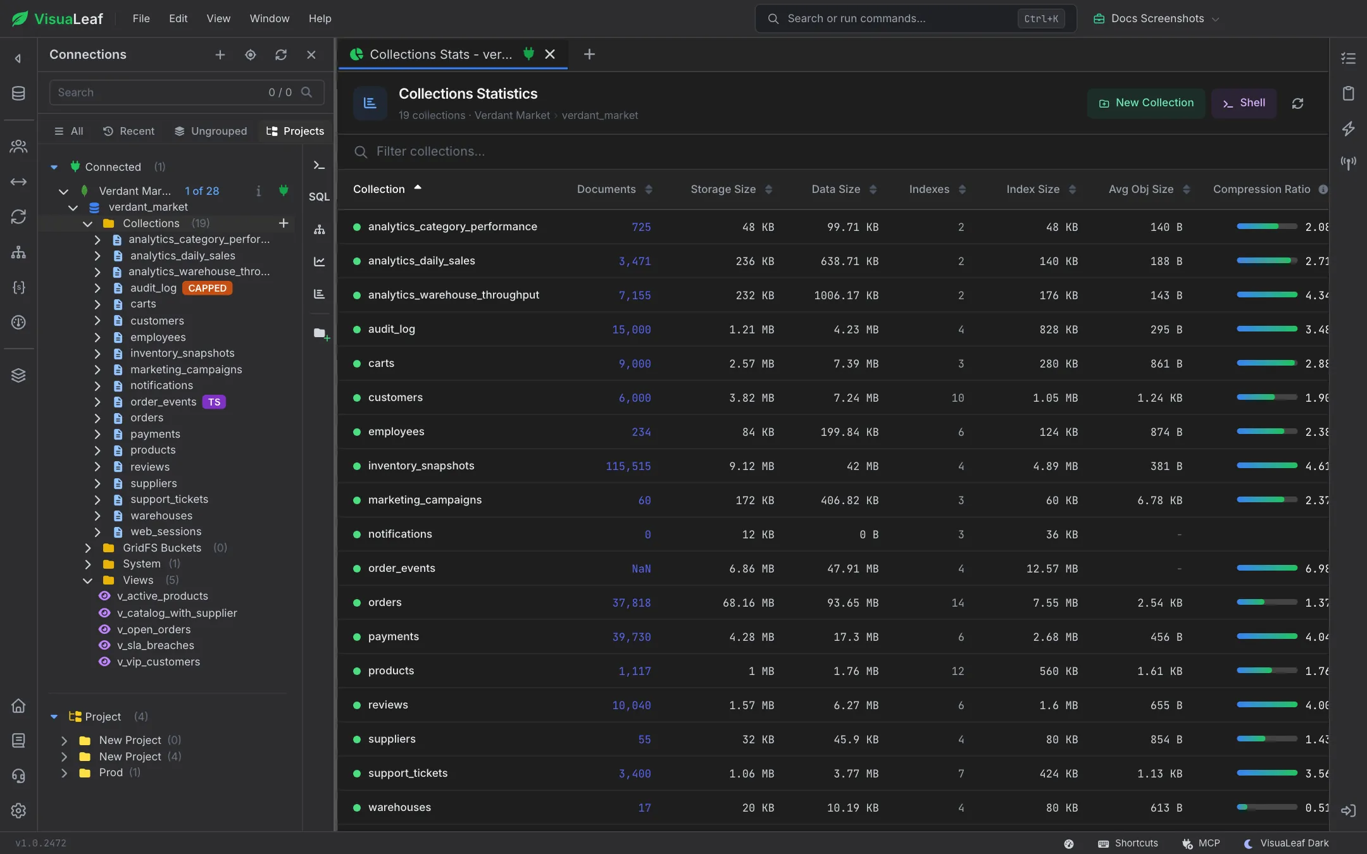
Task: Click the warehouses compression ratio bar
Action: click(x=1267, y=807)
